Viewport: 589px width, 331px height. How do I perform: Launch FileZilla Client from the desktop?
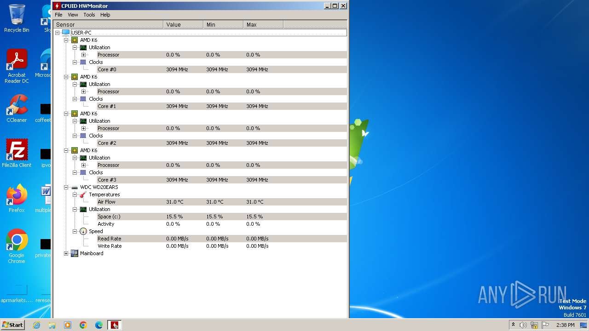pyautogui.click(x=17, y=154)
